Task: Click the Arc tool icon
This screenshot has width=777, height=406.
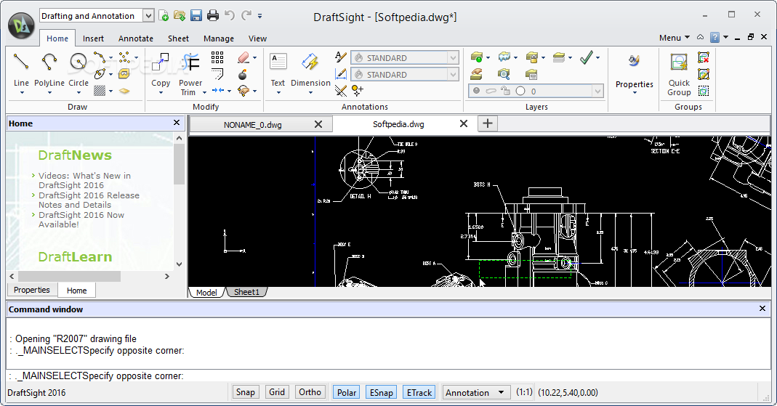Action: tap(99, 57)
